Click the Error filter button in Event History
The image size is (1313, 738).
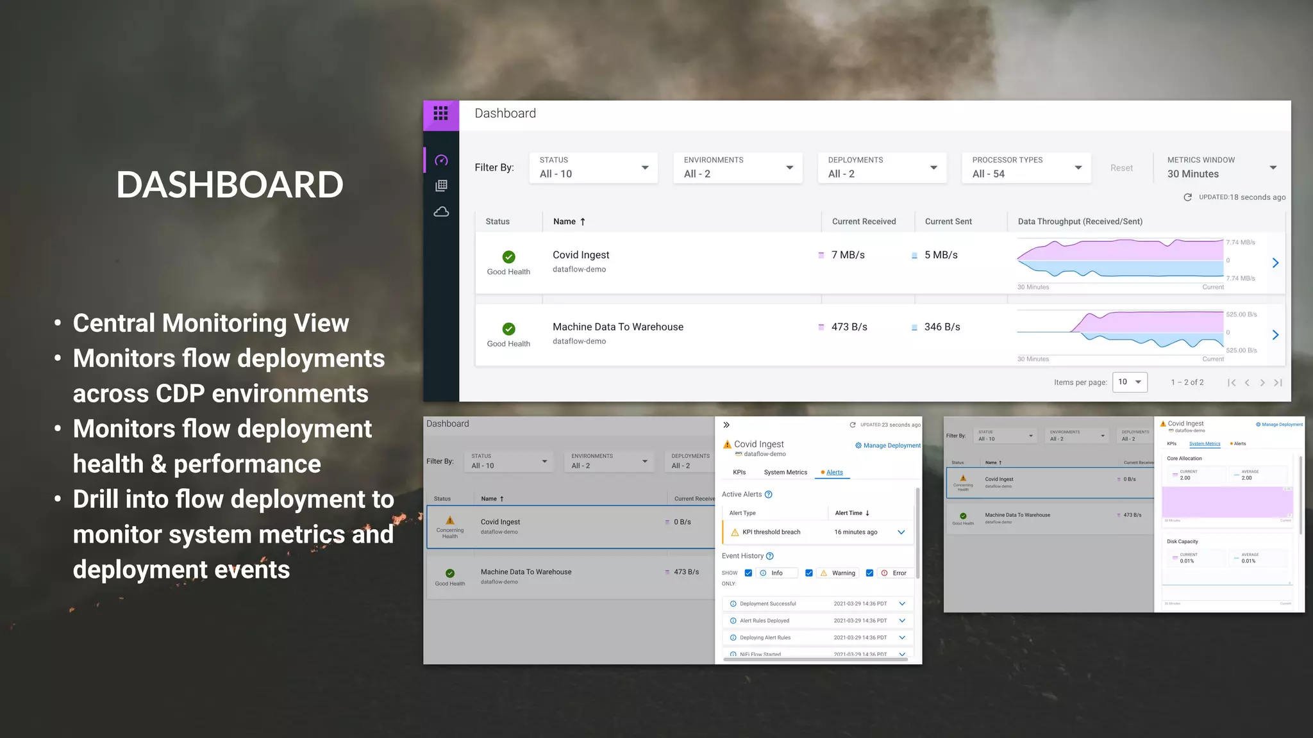click(x=895, y=573)
